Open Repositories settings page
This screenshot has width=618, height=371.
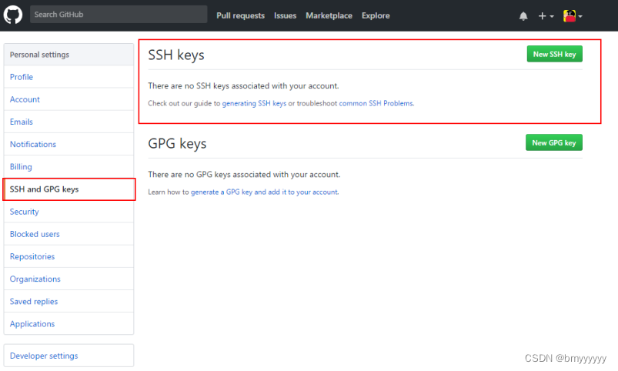coord(68,256)
